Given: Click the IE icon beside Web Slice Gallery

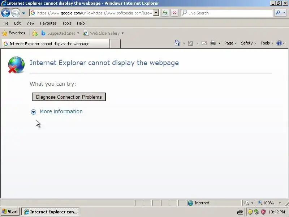Looking at the screenshot, I should tap(86, 33).
